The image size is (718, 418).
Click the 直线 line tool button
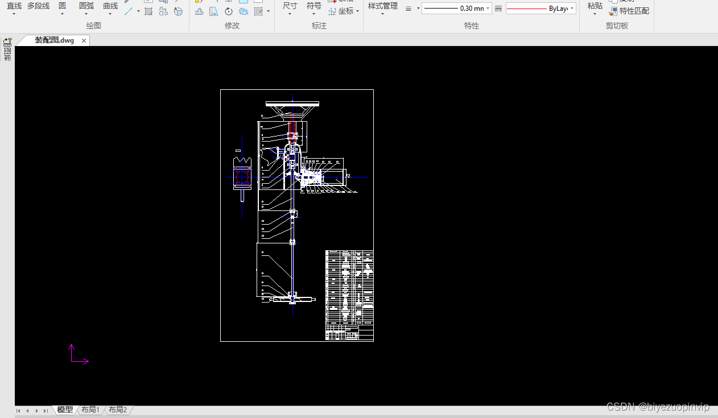(x=14, y=9)
